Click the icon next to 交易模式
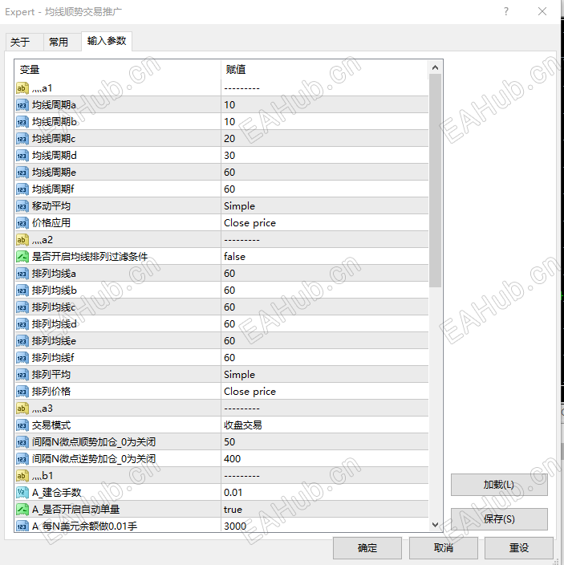Screen dimensions: 564x565 click(x=22, y=425)
